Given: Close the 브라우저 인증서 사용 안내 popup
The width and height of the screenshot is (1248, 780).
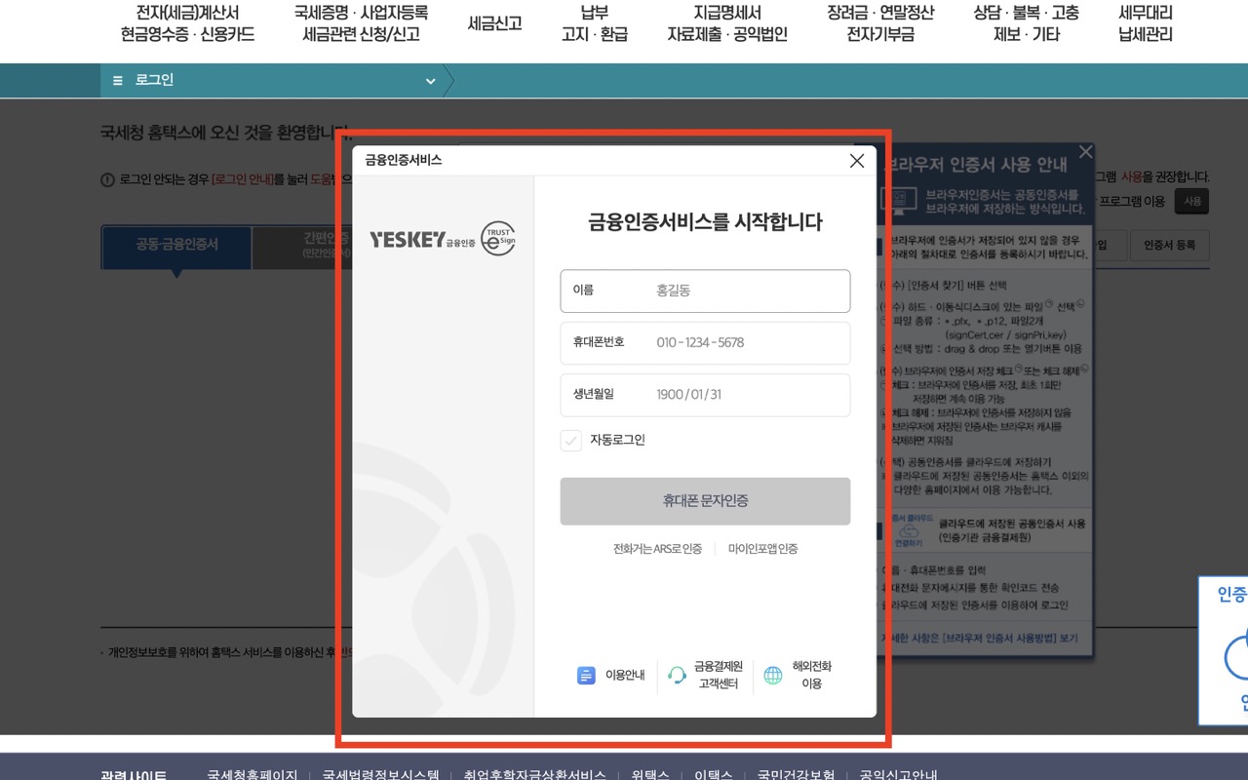Looking at the screenshot, I should (x=1085, y=152).
